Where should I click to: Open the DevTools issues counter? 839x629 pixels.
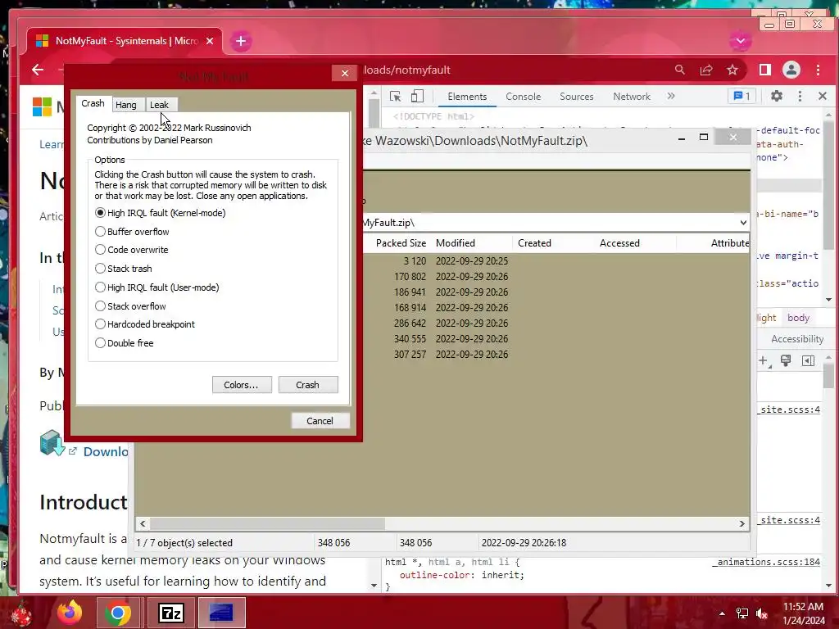point(742,97)
